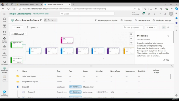Screen dimensions: 179x101
Task: Open the New item dropdown
Action: click(18, 27)
